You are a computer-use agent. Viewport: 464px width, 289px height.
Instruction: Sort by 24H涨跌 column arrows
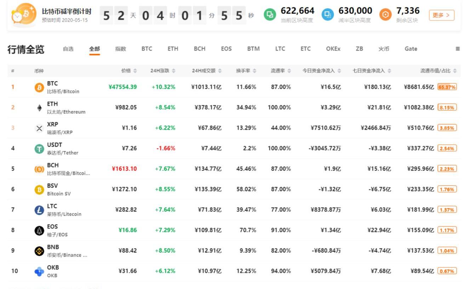click(173, 71)
